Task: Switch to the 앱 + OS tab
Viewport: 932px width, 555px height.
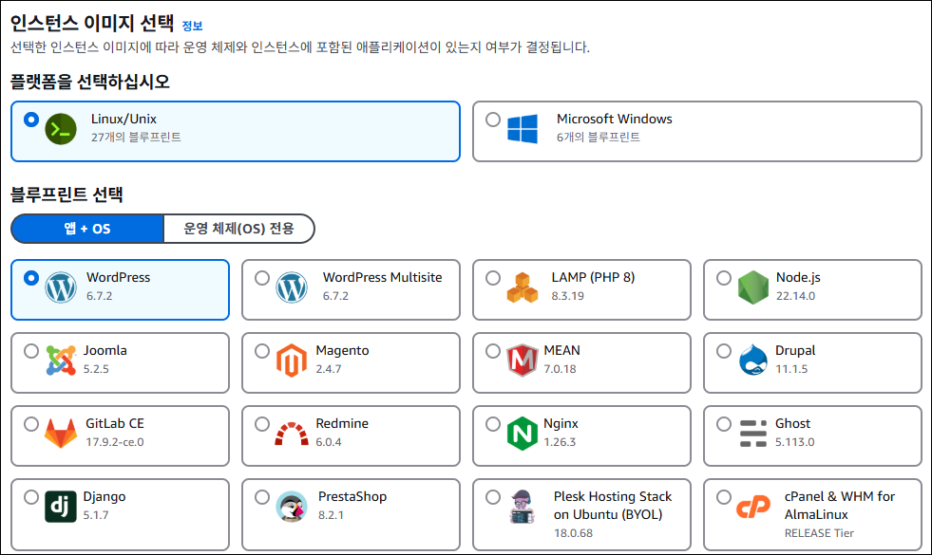Action: [x=87, y=229]
